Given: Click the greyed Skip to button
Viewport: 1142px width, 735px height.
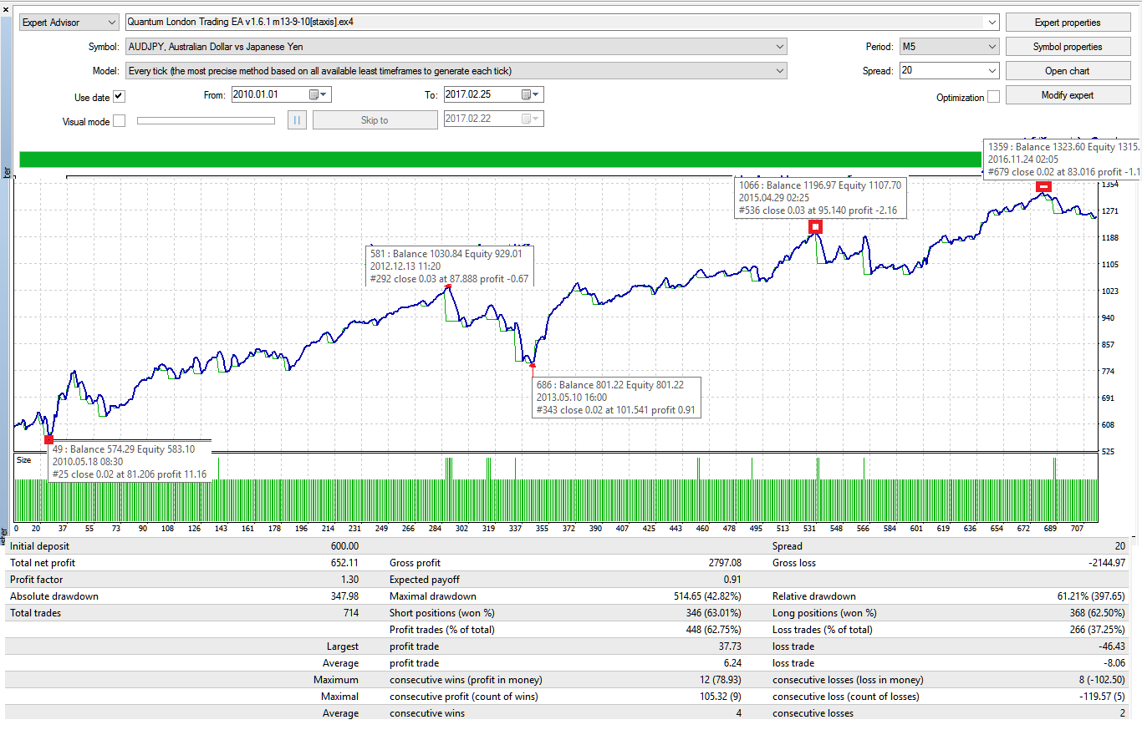Looking at the screenshot, I should tap(375, 120).
